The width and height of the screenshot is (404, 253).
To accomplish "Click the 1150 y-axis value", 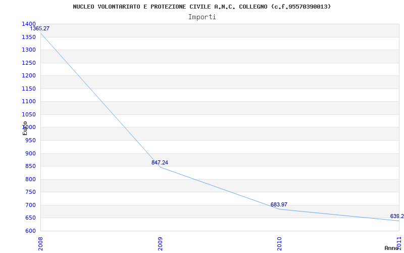I will click(x=29, y=89).
